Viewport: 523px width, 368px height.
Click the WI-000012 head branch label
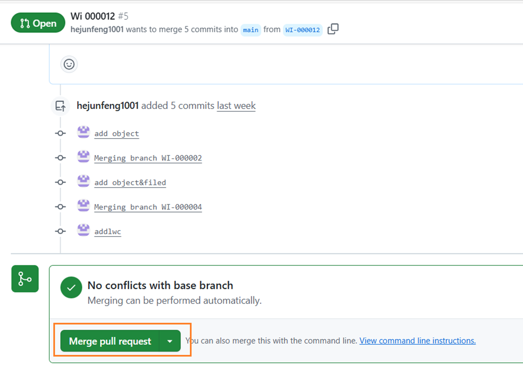coord(302,30)
